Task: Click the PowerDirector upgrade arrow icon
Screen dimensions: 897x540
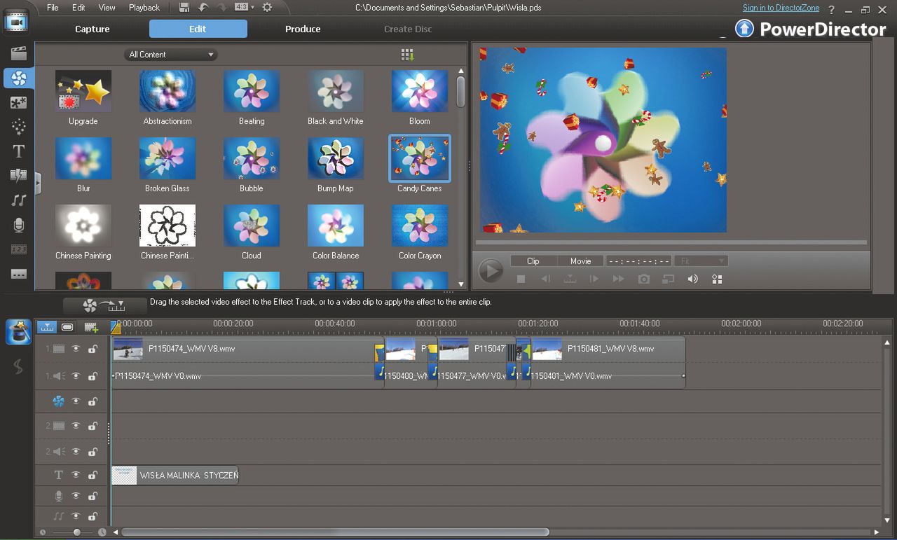Action: (x=744, y=29)
